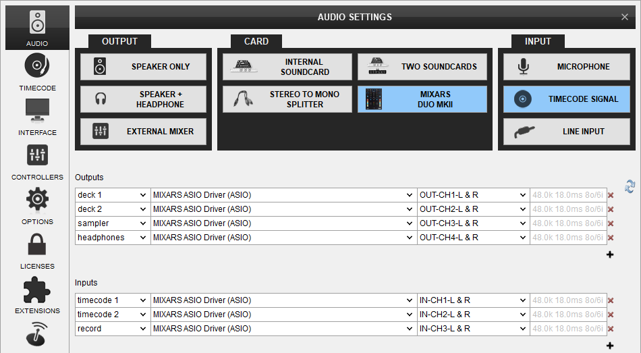Remove the deck 1 output row

point(611,195)
